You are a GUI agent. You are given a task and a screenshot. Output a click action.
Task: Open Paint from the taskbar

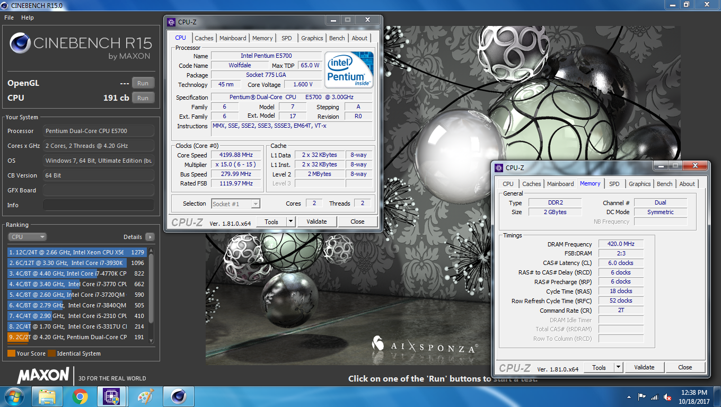tap(145, 396)
